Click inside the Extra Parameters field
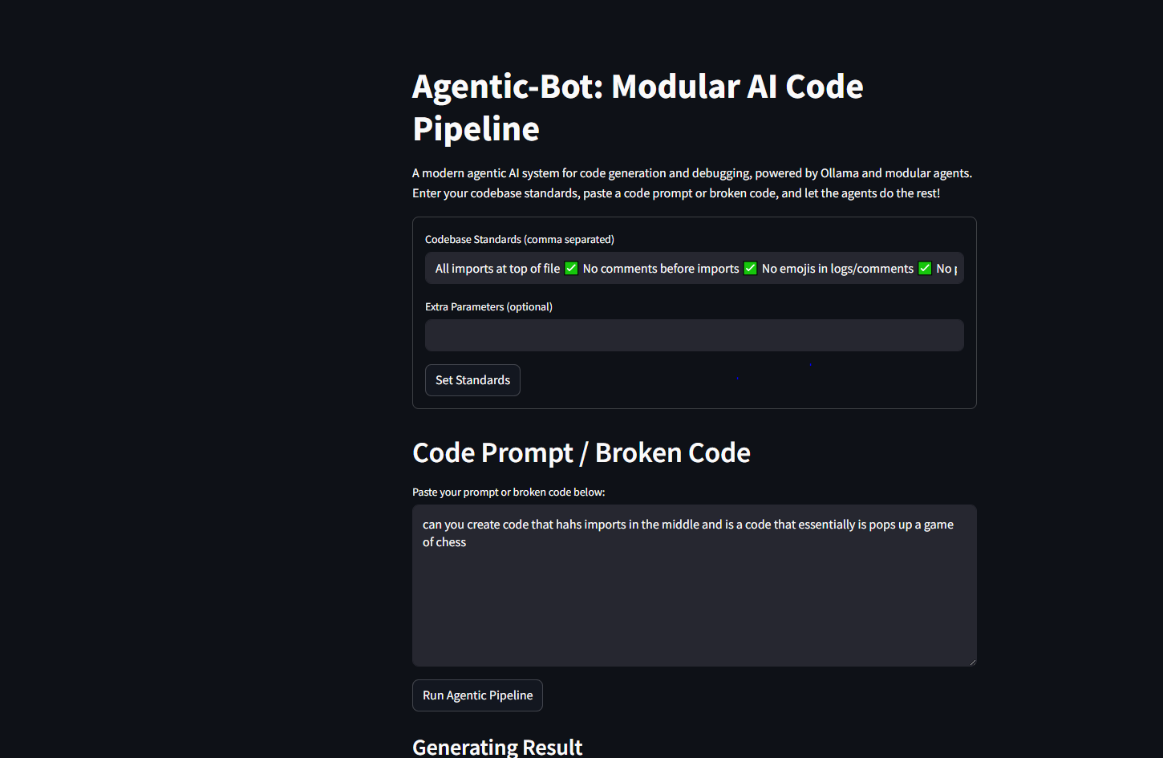Image resolution: width=1163 pixels, height=758 pixels. pos(694,335)
